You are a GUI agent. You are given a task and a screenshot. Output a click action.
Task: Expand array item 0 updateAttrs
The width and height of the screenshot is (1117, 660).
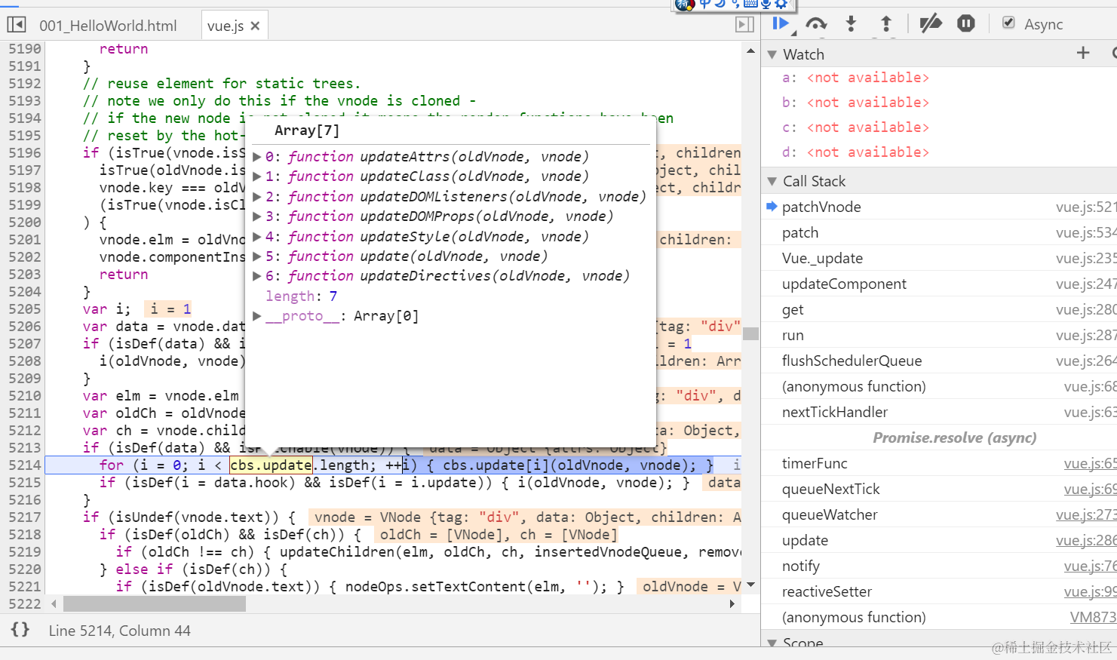coord(257,157)
